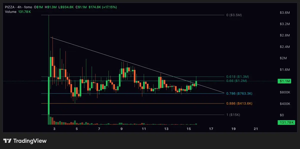Select the Volume 131.78K indicator label
This screenshot has width=300, height=149.
pyautogui.click(x=18, y=12)
